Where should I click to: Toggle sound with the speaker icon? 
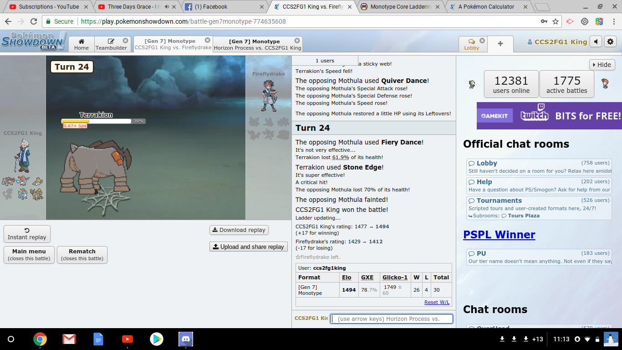coord(596,41)
